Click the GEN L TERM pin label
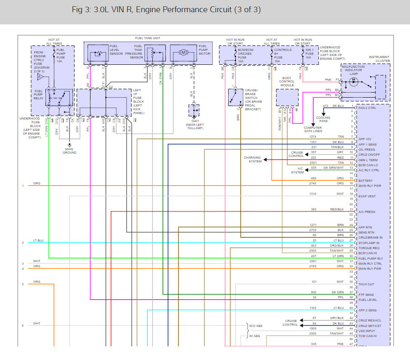Viewport: 410px width, 356px height. (368, 160)
